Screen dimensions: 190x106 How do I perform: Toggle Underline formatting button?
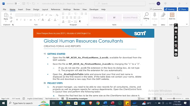pos(25,20)
